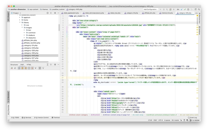Expand the fonts folder

click(20, 20)
